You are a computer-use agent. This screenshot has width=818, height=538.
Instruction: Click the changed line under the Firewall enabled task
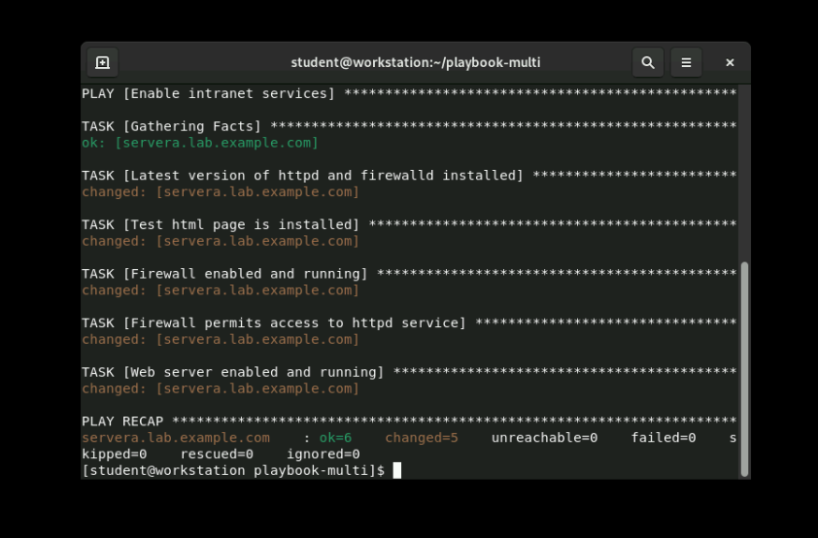tap(221, 290)
